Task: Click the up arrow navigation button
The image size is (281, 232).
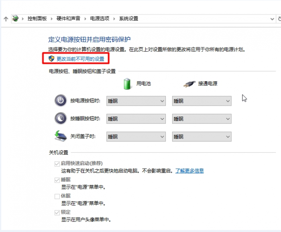Action: [6, 19]
